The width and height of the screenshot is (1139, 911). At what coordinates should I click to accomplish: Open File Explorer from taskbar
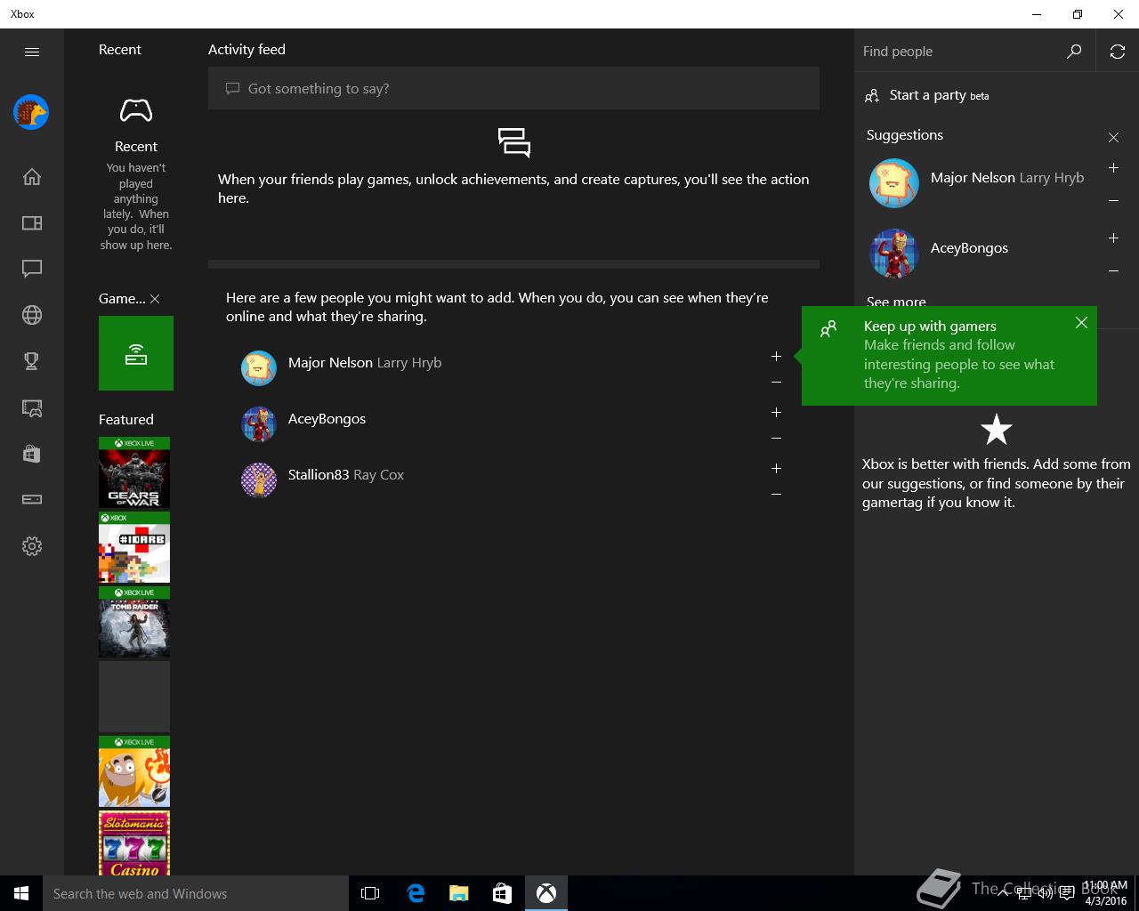click(x=459, y=893)
